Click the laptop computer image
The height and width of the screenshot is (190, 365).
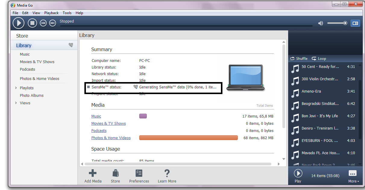pos(245,78)
